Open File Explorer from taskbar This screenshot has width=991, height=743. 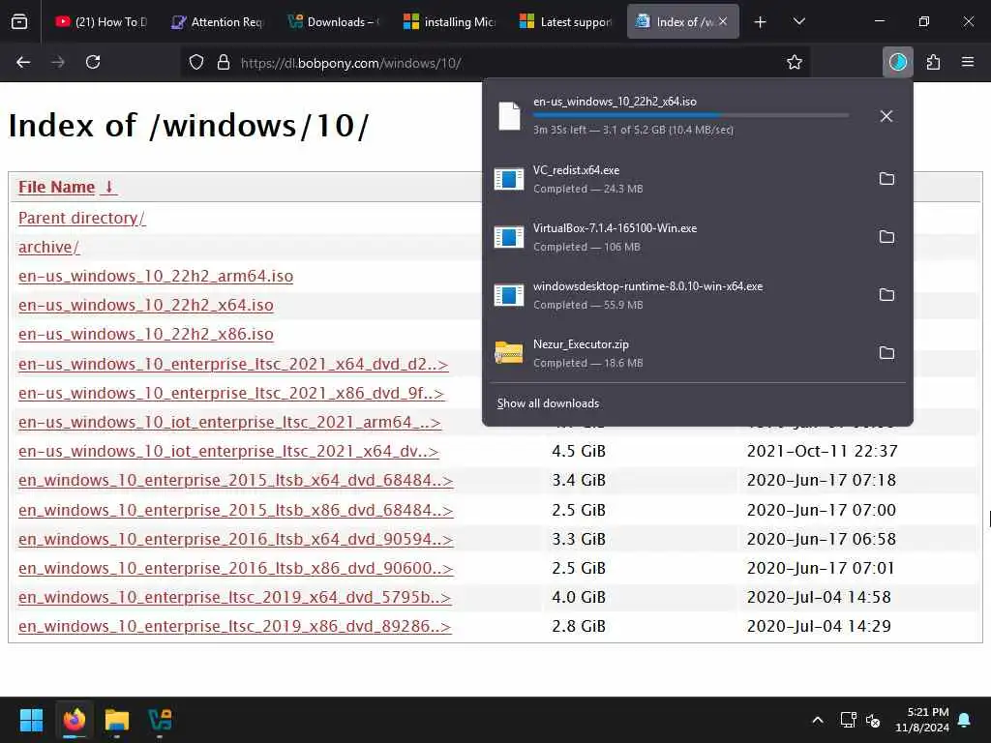(117, 719)
